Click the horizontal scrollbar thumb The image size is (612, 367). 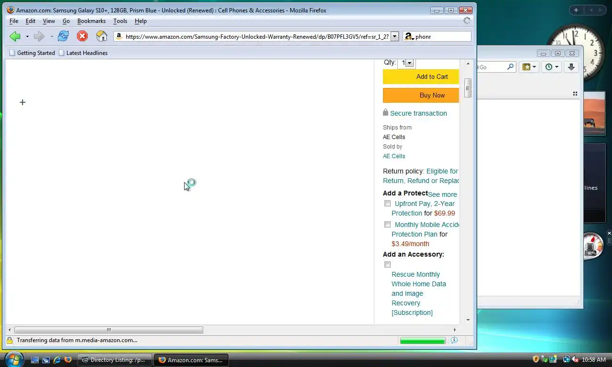click(109, 330)
